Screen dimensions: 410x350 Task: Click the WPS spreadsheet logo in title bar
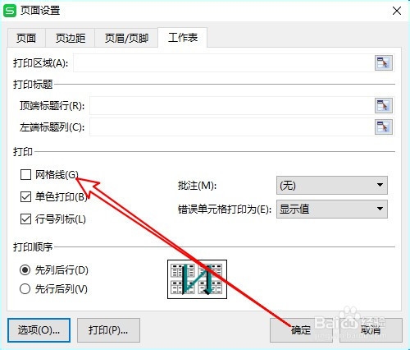point(10,11)
